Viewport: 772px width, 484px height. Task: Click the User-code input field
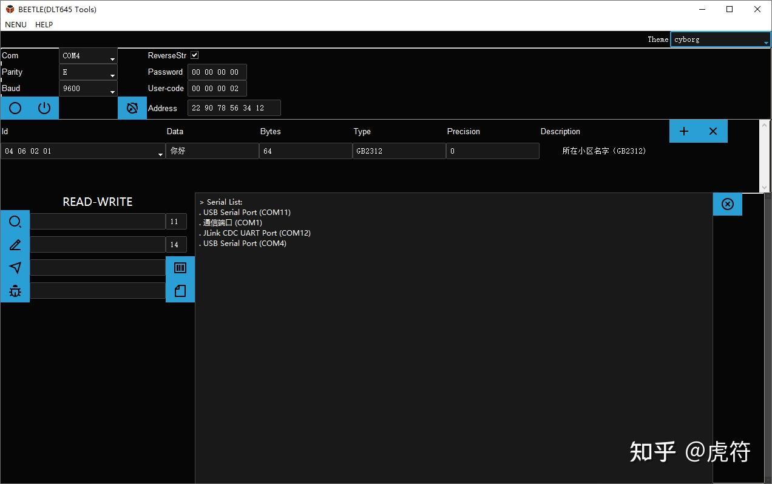[x=217, y=89]
